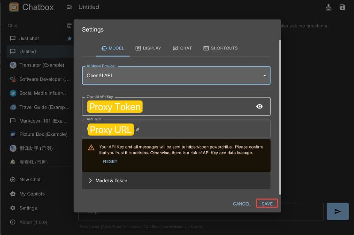The width and height of the screenshot is (354, 235).
Task: Open the Just chat conversation
Action: pos(40,38)
